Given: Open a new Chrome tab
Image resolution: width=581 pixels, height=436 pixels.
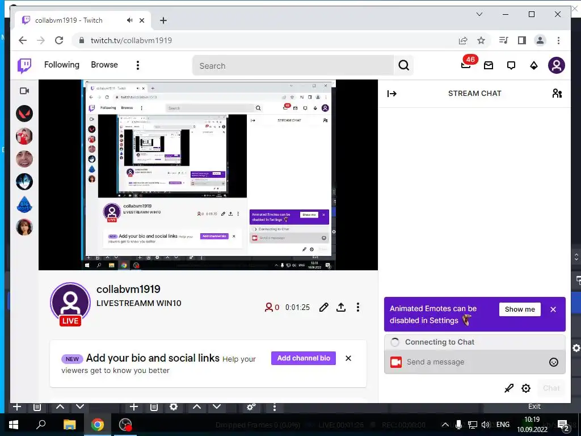Looking at the screenshot, I should [163, 20].
